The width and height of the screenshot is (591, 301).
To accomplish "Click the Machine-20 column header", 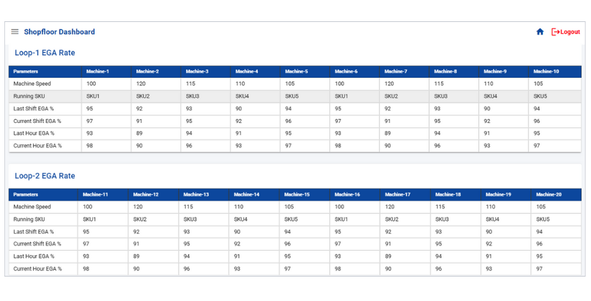I will (x=549, y=194).
